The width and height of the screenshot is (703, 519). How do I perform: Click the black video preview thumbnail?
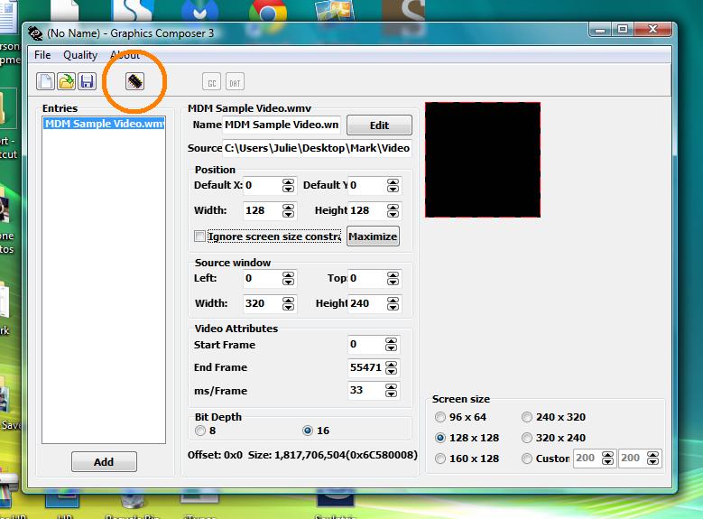pyautogui.click(x=483, y=160)
